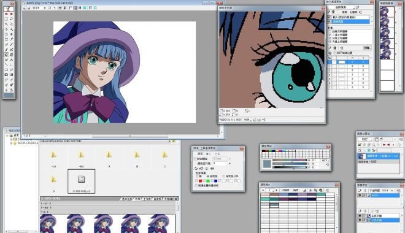Open the folder path dropdown in the file browser
Screen dimensions: 405x233
(169, 141)
